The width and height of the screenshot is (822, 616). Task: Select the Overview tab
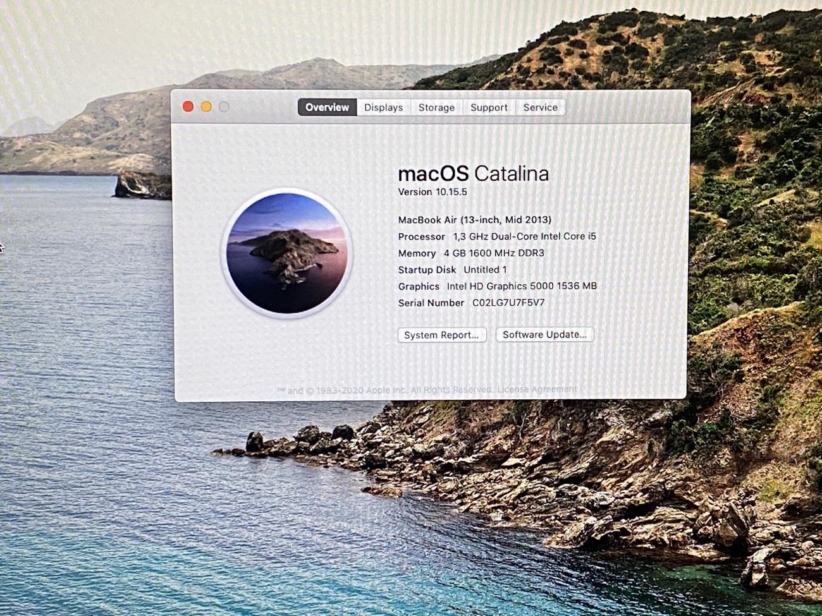tap(327, 107)
